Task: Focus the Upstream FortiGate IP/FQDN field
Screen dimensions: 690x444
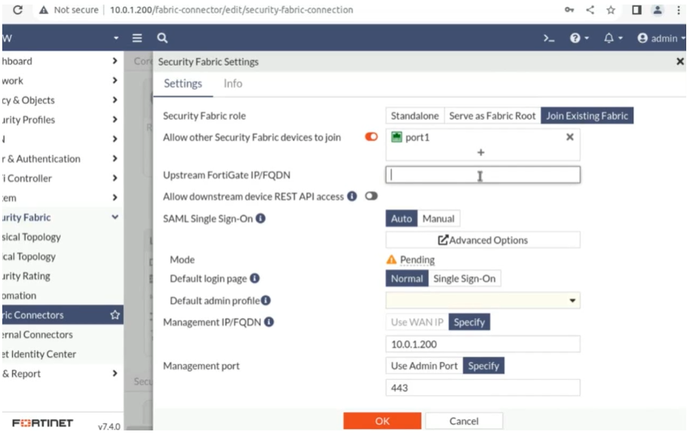Action: pyautogui.click(x=483, y=175)
